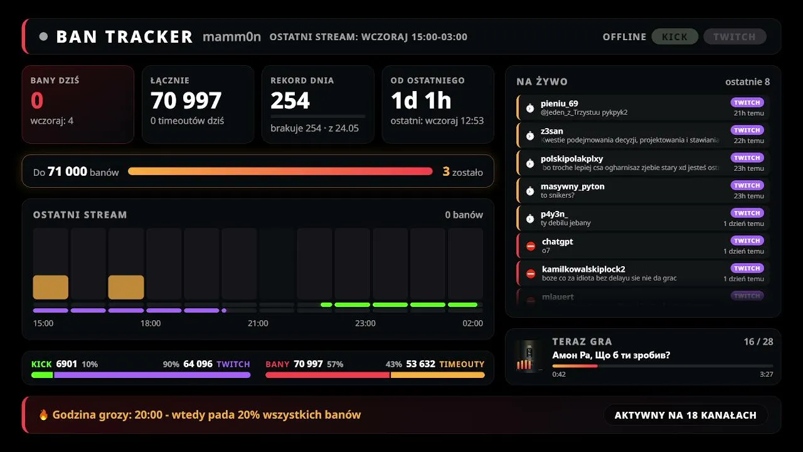Click the Rekord dnia thin progress bar
Viewport: 803px width, 452px height.
pos(317,116)
